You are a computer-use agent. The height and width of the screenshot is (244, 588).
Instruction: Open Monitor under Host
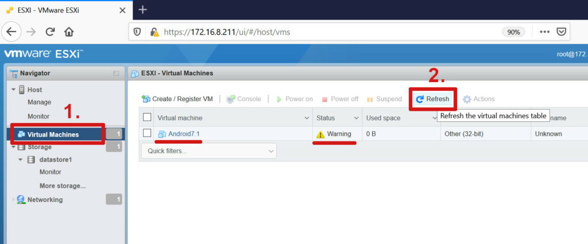pos(38,117)
